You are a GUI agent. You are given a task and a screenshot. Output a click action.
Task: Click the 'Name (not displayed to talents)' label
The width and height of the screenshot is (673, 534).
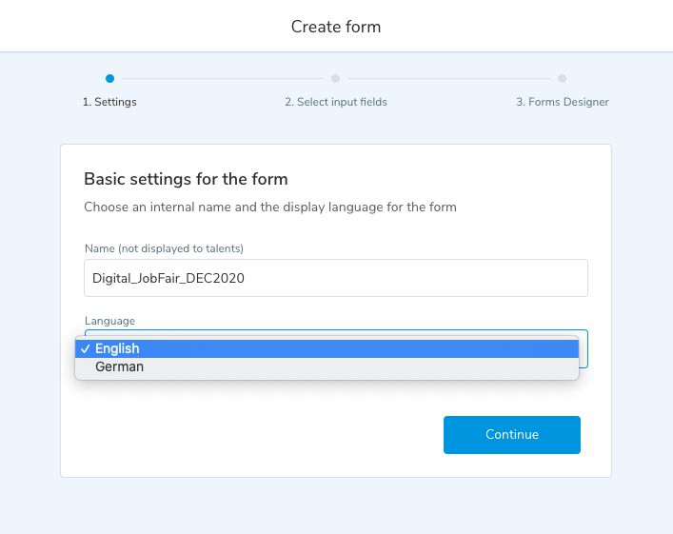pos(164,249)
